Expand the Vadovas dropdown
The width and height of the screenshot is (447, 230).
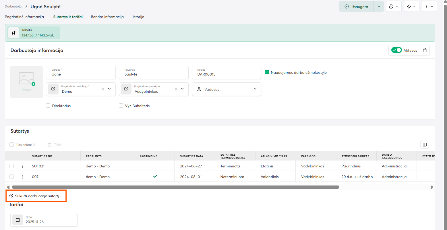(255, 89)
